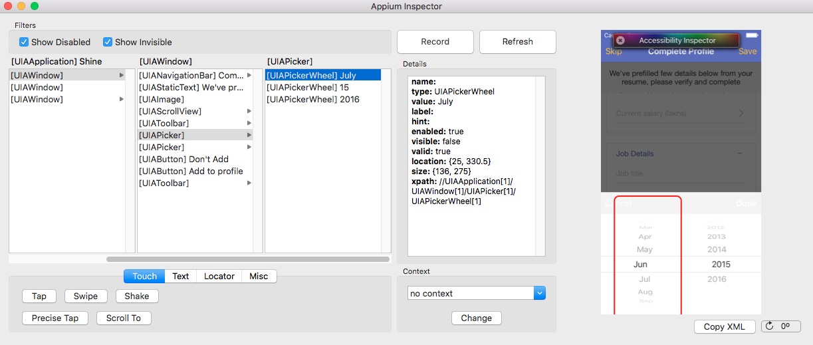This screenshot has width=813, height=345.
Task: Click May in the month picker wheel
Action: (644, 250)
